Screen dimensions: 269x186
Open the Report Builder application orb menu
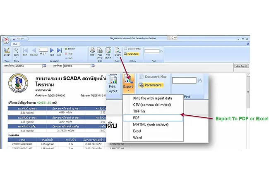[6, 40]
